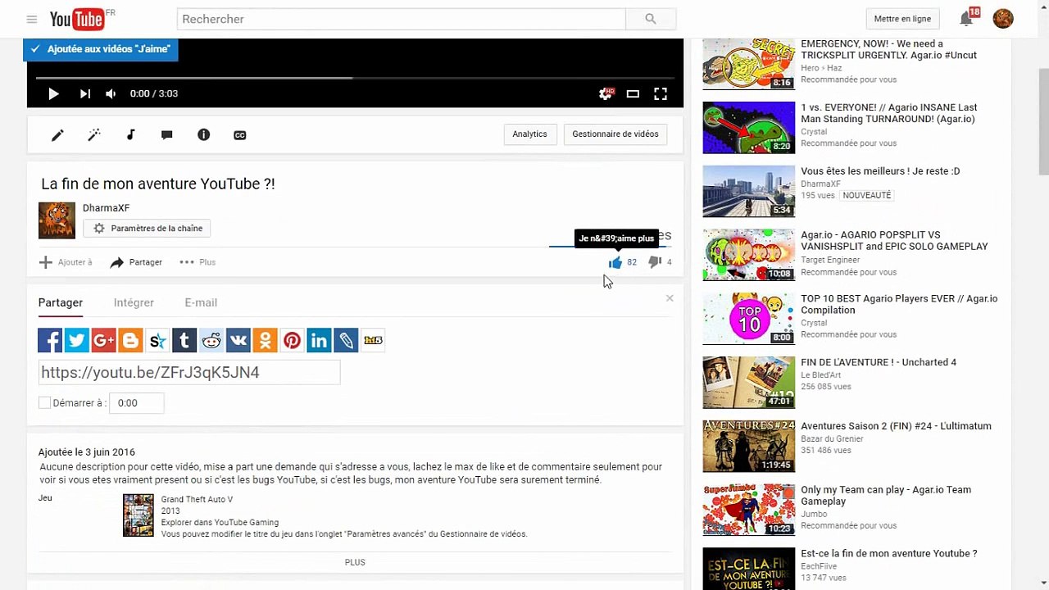The height and width of the screenshot is (590, 1049).
Task: Click the youtu.be share URL field
Action: (189, 373)
